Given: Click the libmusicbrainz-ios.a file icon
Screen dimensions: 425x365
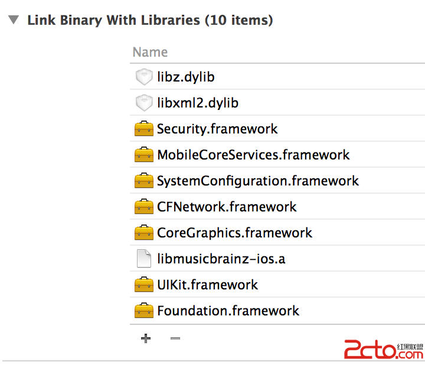Looking at the screenshot, I should [x=144, y=259].
